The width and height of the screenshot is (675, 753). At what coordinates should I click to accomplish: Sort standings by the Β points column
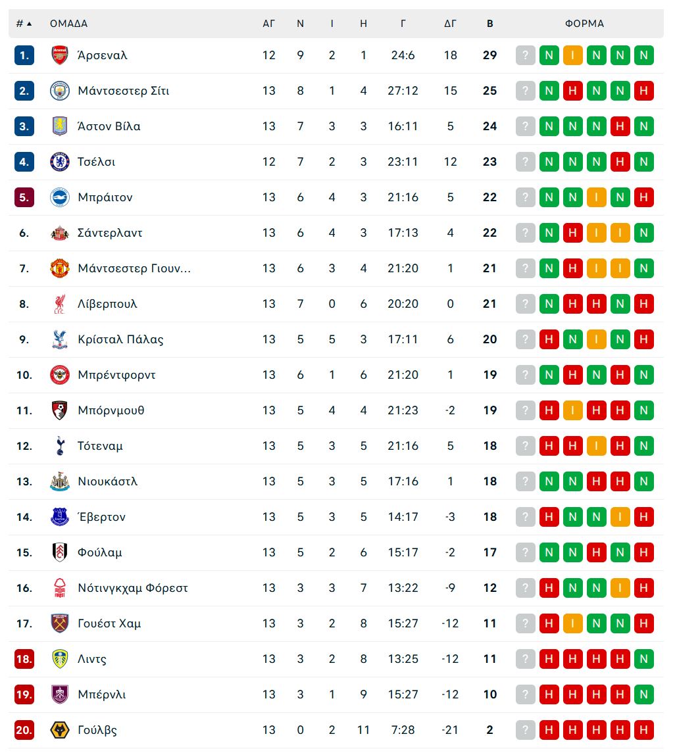coord(489,24)
